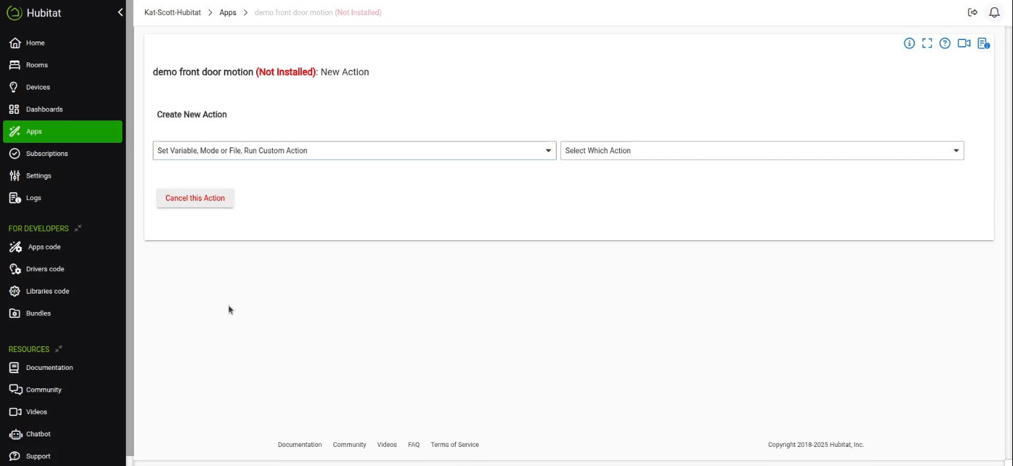Click the Community chat bubbles icon
1013x466 pixels.
tap(15, 390)
